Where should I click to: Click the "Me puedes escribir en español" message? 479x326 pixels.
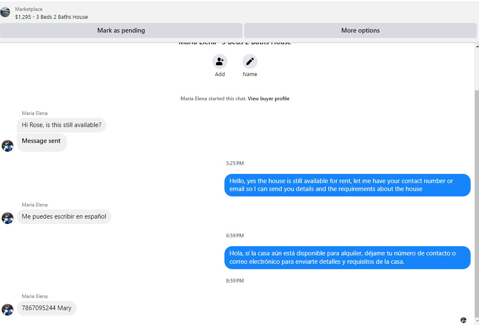pos(64,216)
